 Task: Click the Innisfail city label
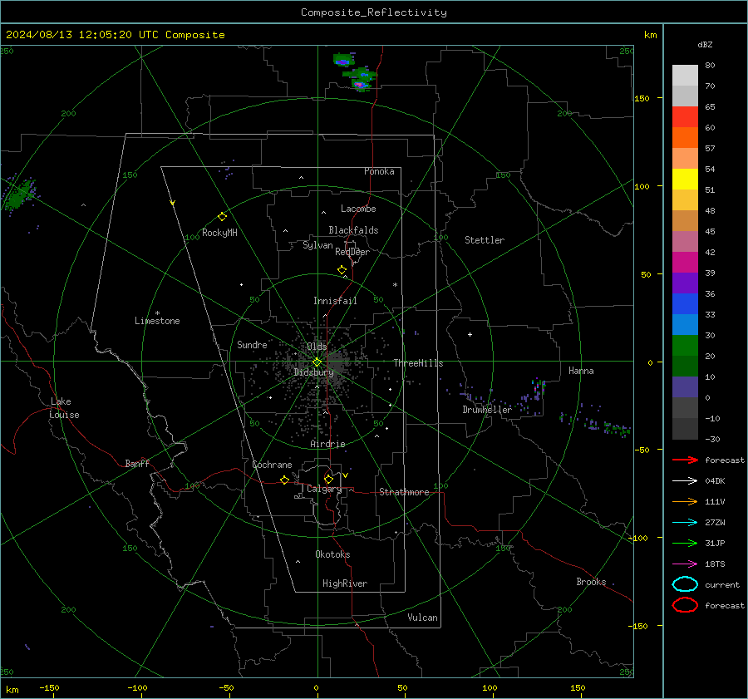(x=335, y=301)
